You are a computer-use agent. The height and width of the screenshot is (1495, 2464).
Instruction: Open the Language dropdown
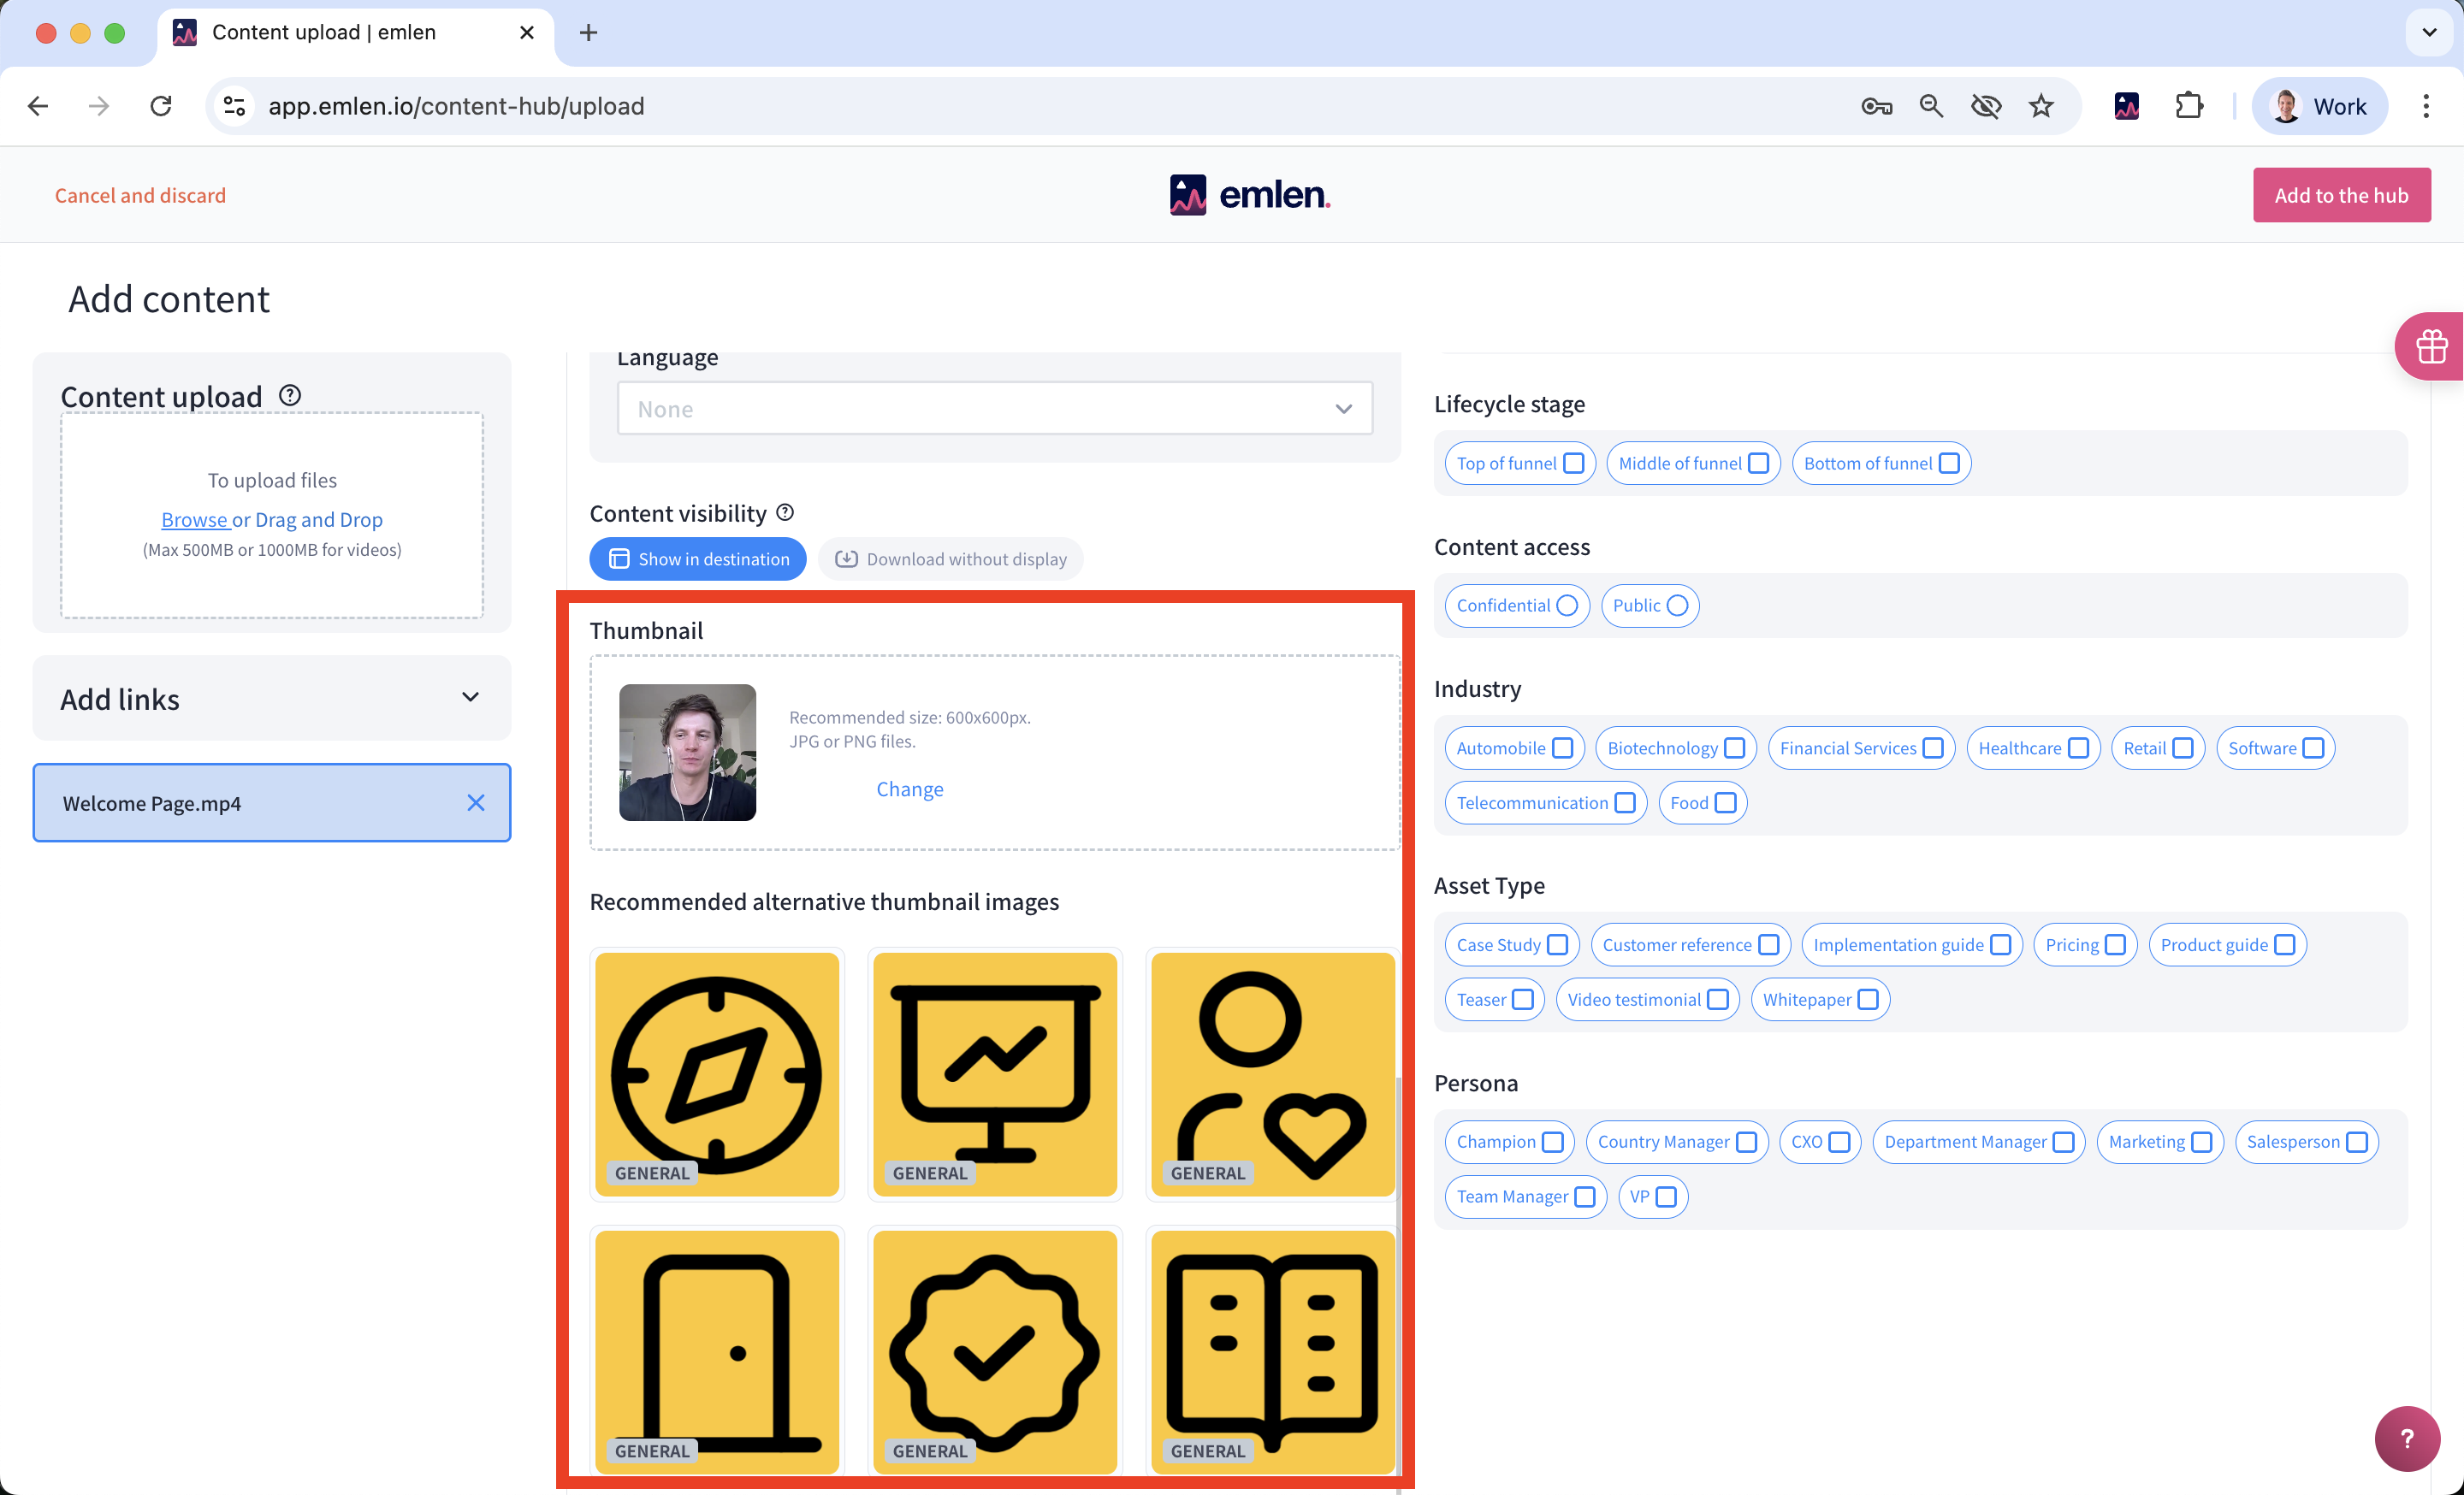pos(994,409)
